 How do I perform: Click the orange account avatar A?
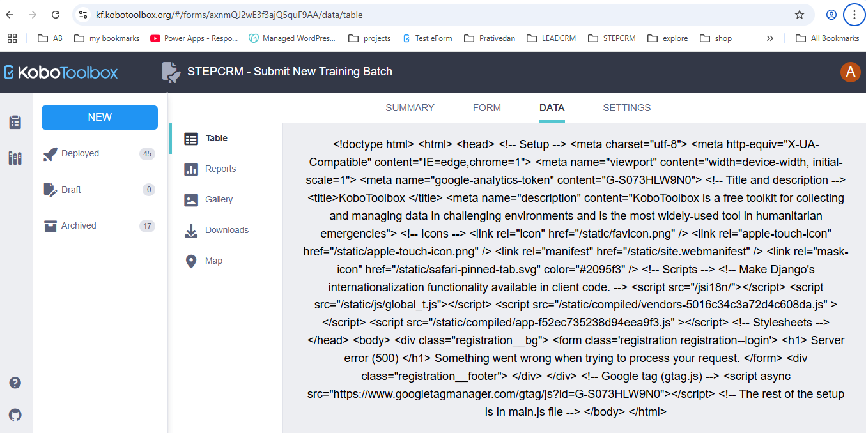(x=850, y=72)
